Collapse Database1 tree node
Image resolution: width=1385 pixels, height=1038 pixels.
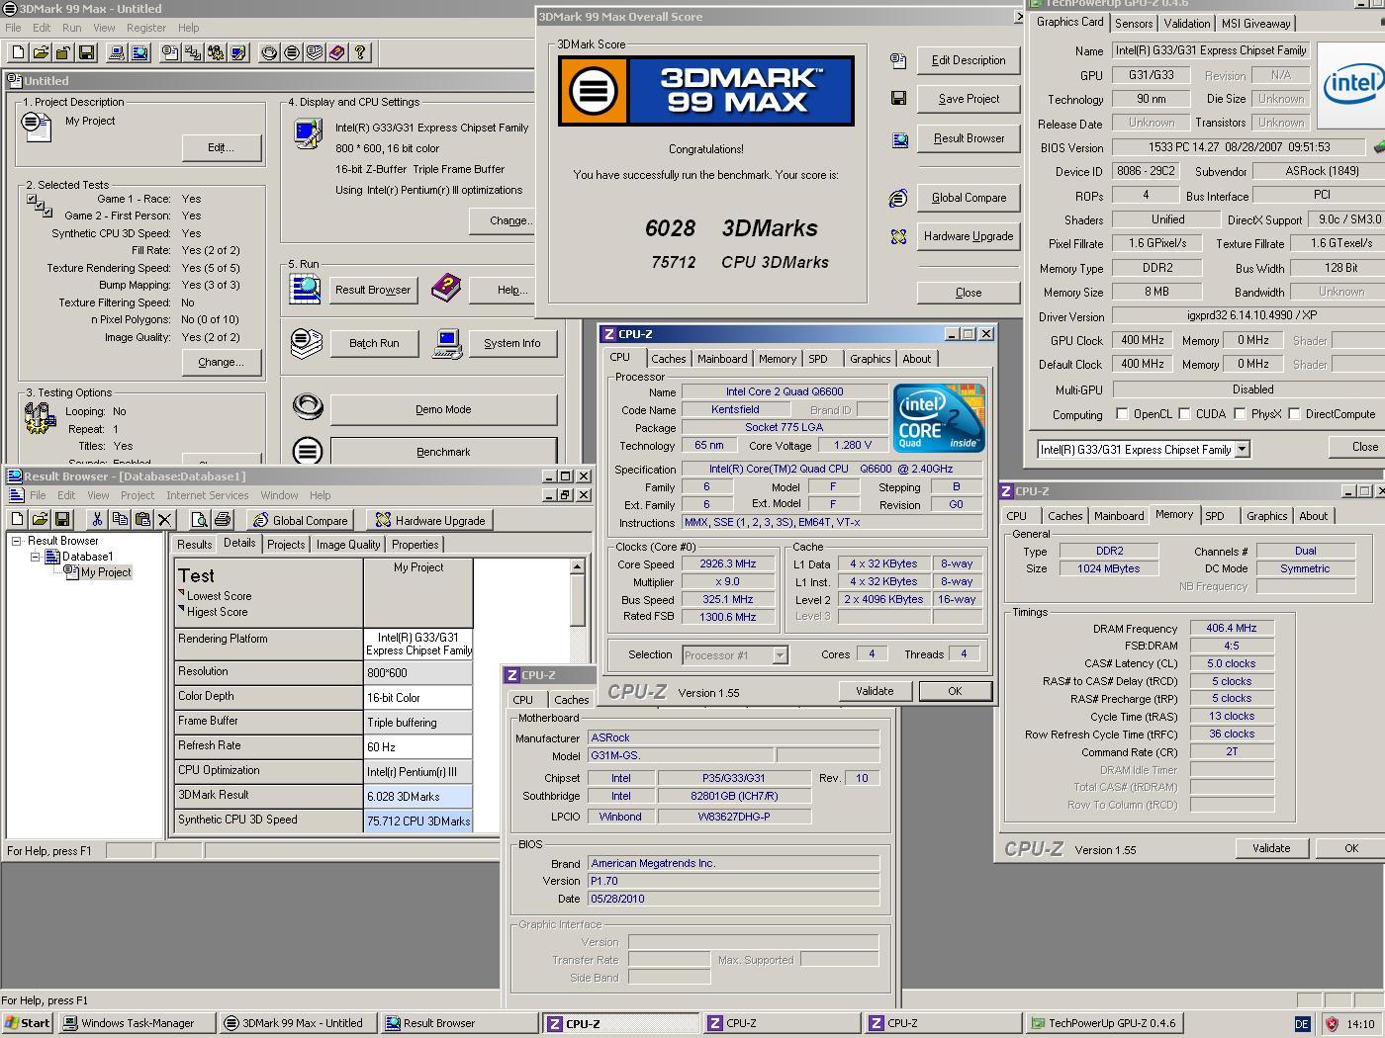point(35,557)
